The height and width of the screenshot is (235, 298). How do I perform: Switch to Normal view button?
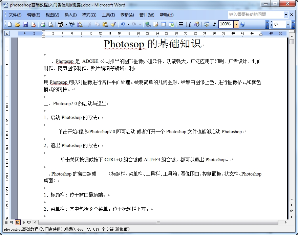pyautogui.click(x=6, y=222)
